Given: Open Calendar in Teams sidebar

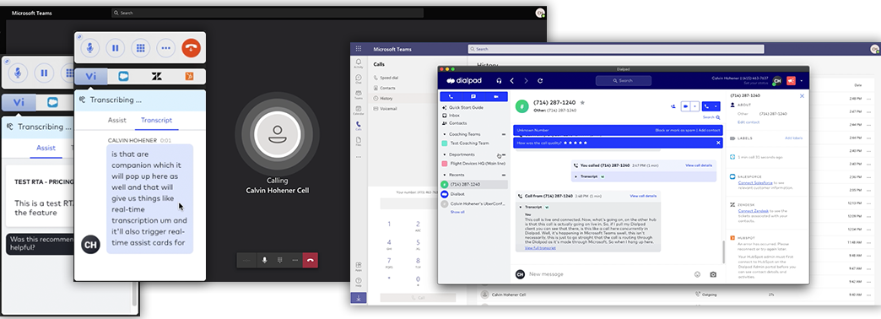Looking at the screenshot, I should click(359, 110).
